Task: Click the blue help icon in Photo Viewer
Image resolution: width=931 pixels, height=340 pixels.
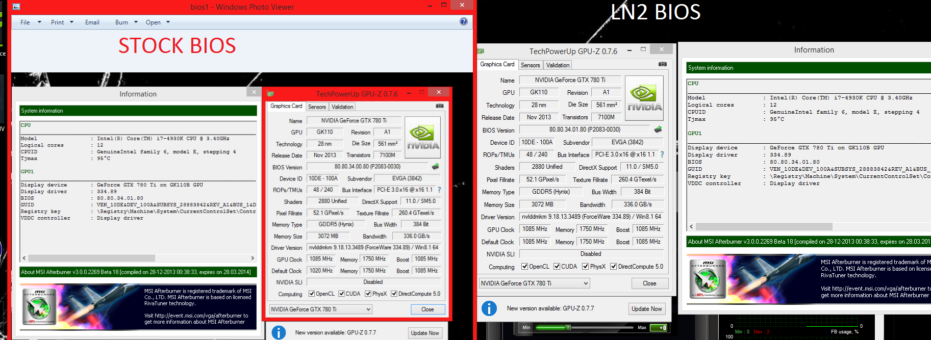Action: coord(463,21)
